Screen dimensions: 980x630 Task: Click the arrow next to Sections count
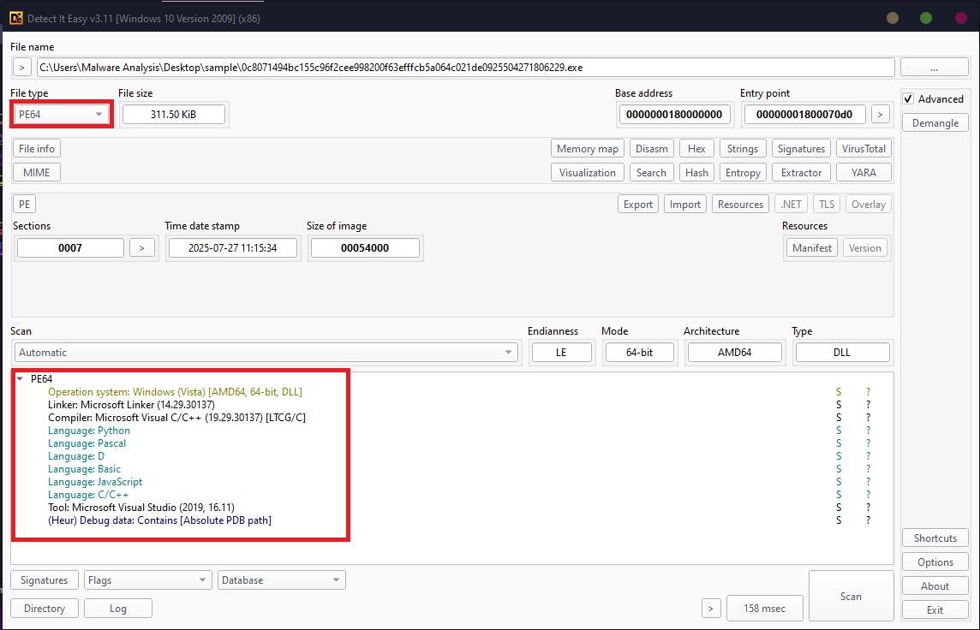[142, 248]
